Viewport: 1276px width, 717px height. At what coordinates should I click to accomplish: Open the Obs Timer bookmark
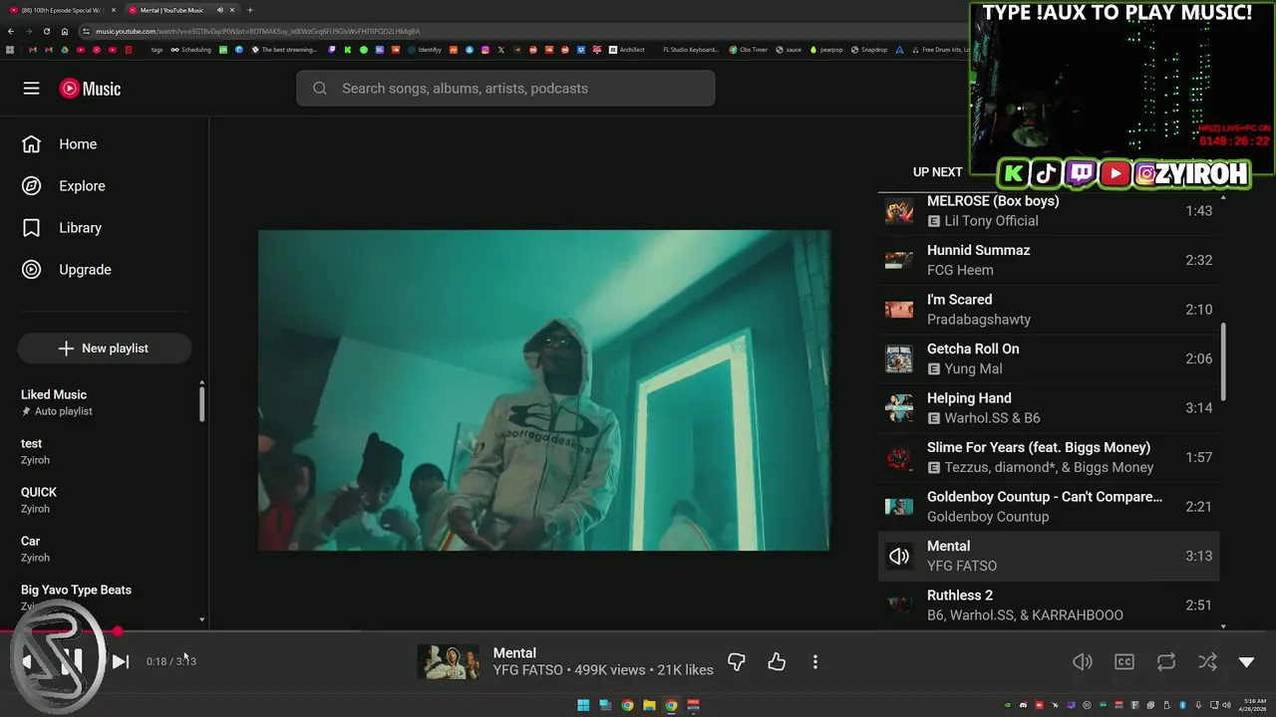click(x=749, y=50)
